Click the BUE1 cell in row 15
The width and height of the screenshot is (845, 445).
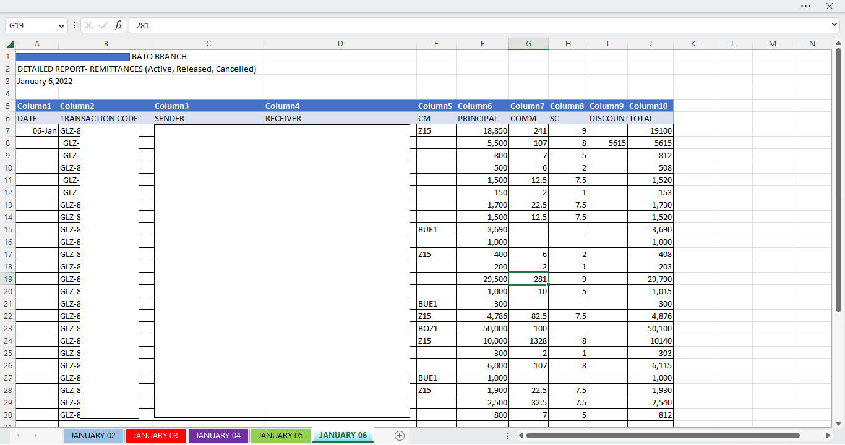point(436,229)
